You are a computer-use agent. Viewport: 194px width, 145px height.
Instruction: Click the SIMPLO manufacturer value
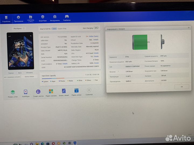(129, 81)
